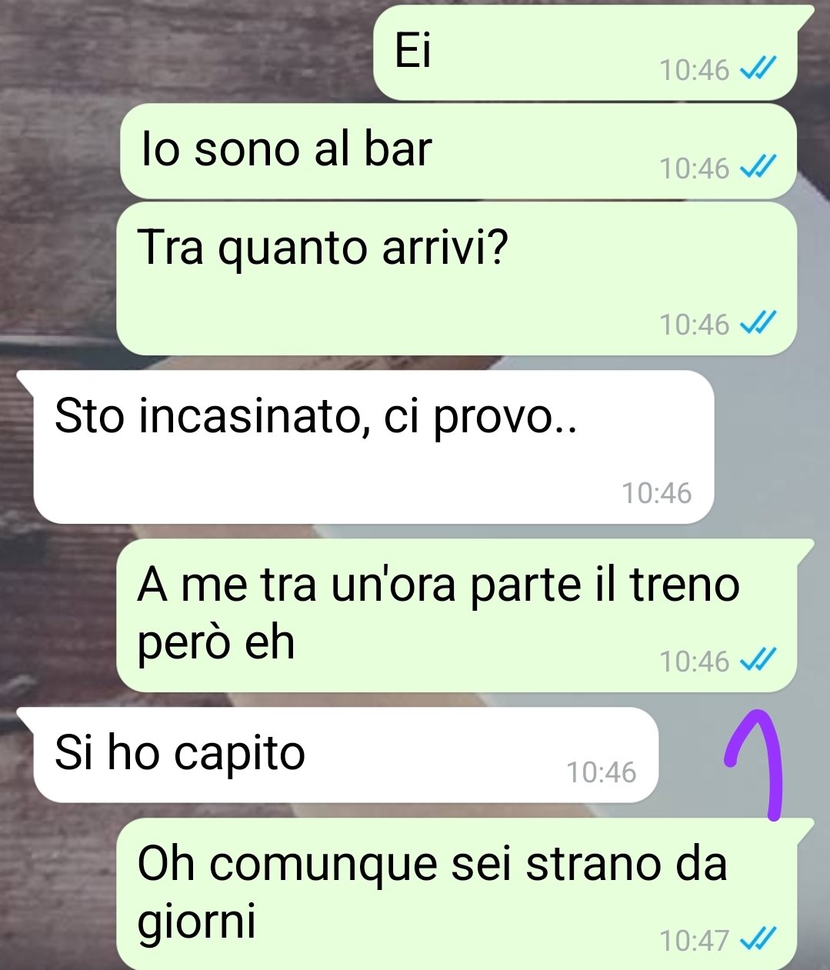This screenshot has height=970, width=830.
Task: Select the "Sto incasinato, ci provo.." message
Action: tap(374, 447)
